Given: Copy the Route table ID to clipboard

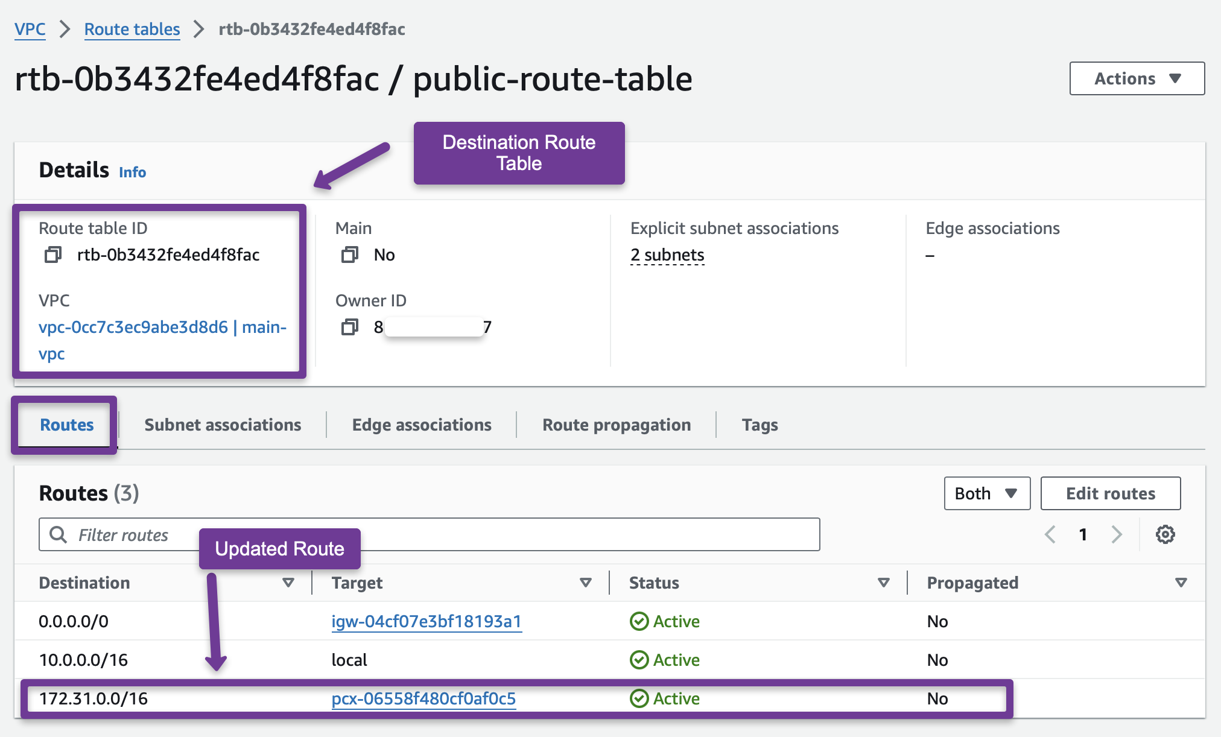Looking at the screenshot, I should [54, 254].
